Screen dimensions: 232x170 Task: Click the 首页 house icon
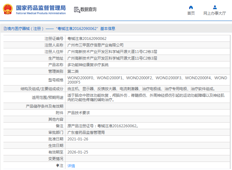tap(191, 7)
